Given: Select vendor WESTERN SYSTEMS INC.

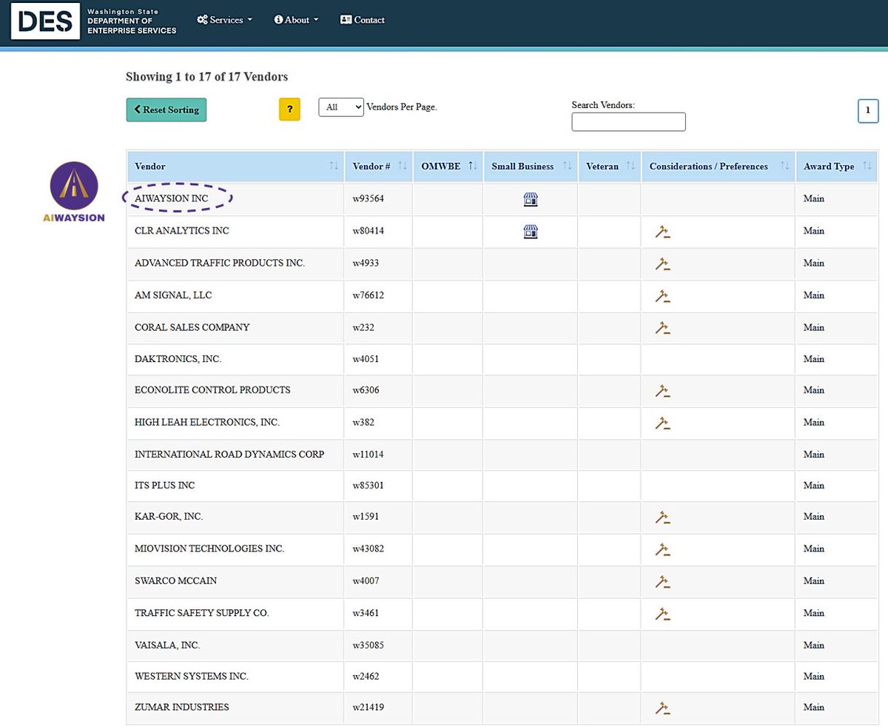Looking at the screenshot, I should tap(192, 676).
